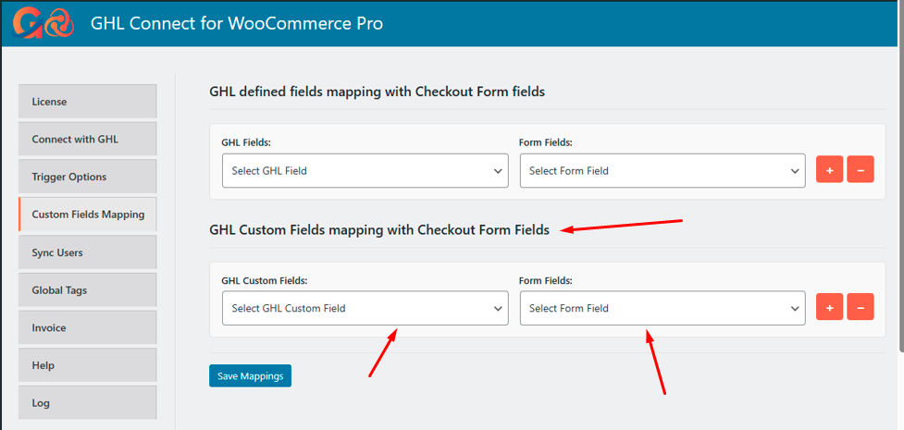Expand the Form Fields dropdown in Custom Fields section

point(662,308)
